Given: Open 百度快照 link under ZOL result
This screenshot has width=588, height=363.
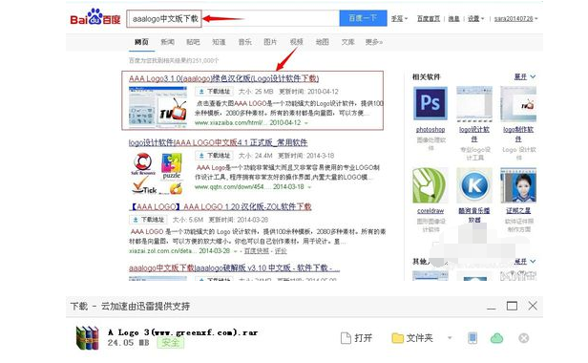Looking at the screenshot, I should pos(257,251).
